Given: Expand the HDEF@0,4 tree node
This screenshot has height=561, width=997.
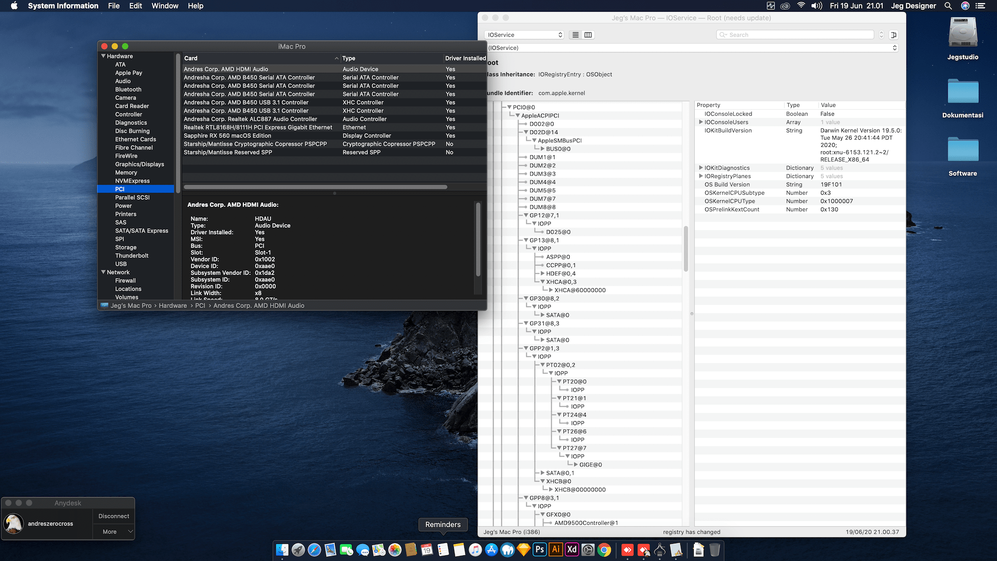Looking at the screenshot, I should (x=542, y=274).
